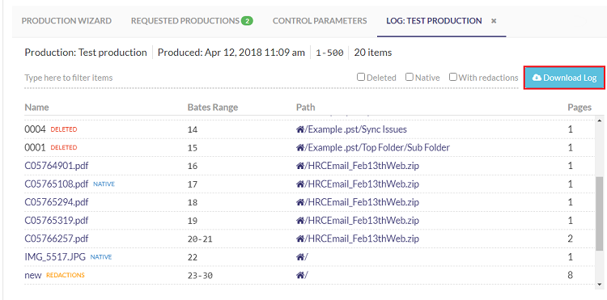Click the Bates range value 20-21

[200, 239]
